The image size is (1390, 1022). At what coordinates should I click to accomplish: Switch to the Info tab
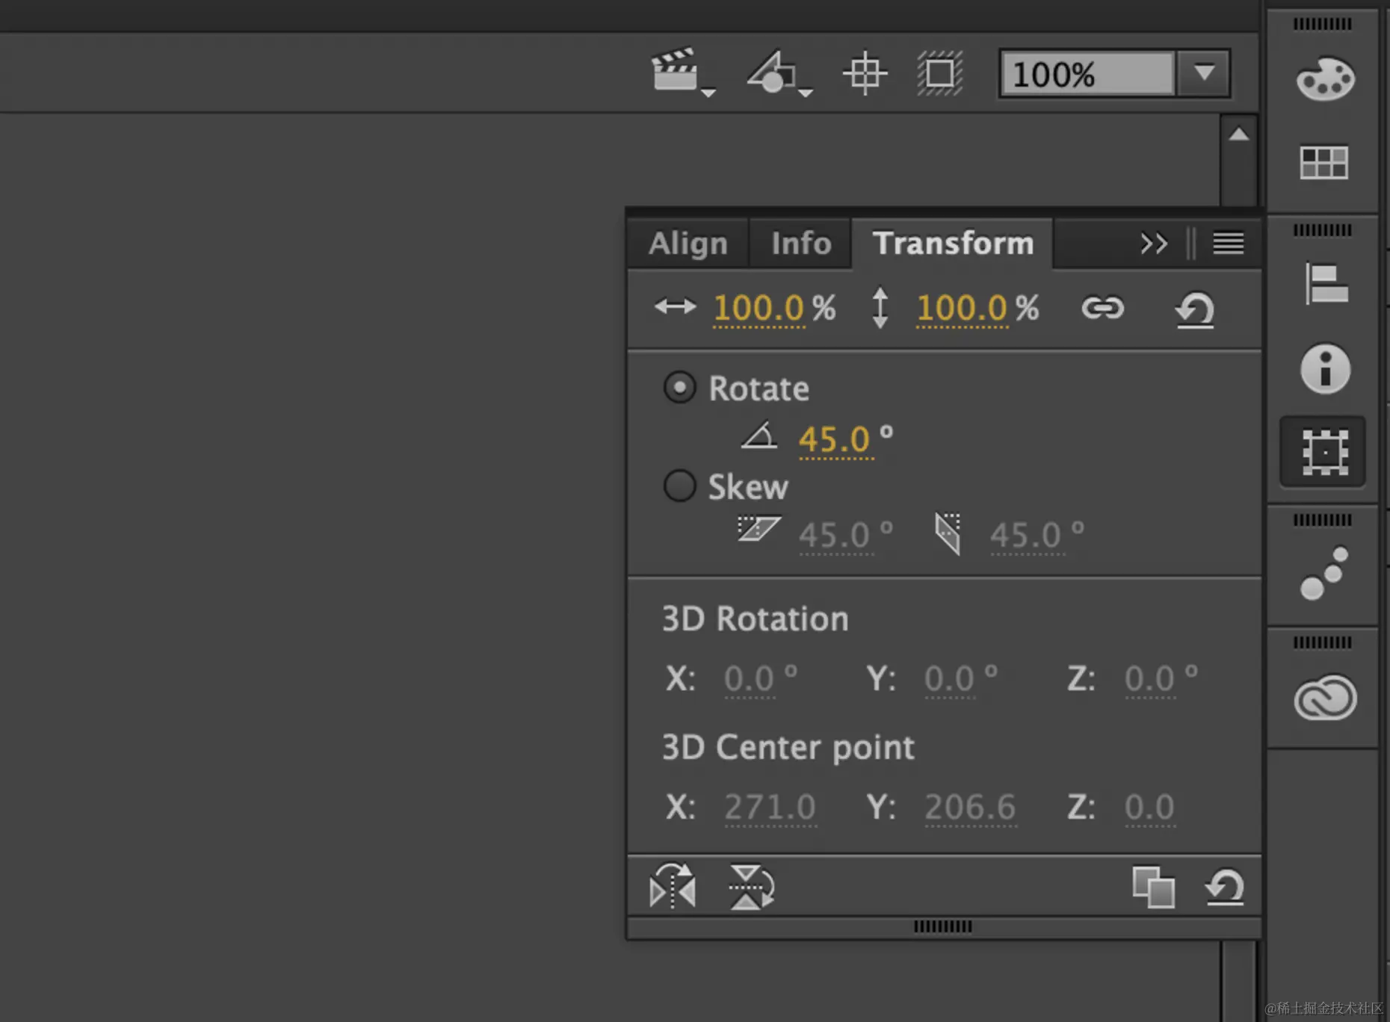[x=800, y=244]
